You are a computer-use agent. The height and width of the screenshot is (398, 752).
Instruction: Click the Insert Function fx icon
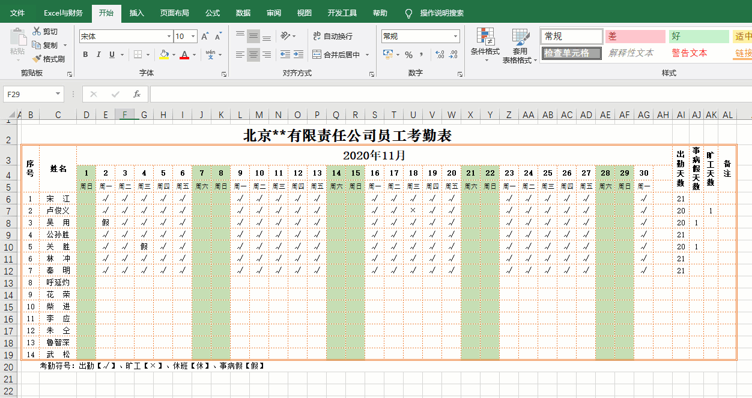click(137, 94)
